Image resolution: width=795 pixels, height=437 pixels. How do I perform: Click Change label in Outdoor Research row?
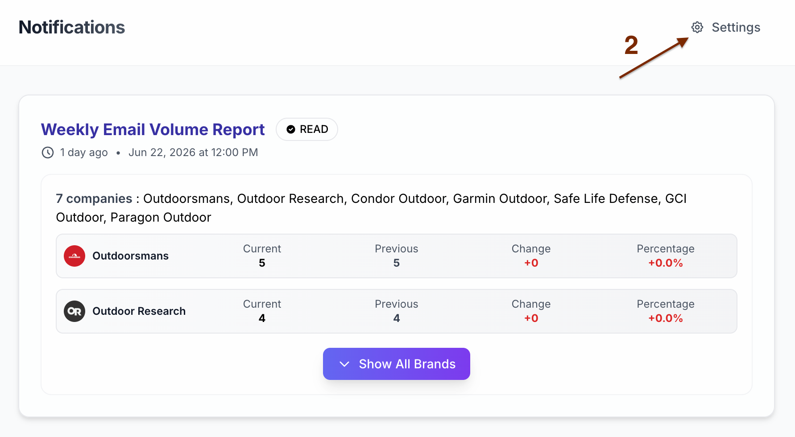point(531,304)
